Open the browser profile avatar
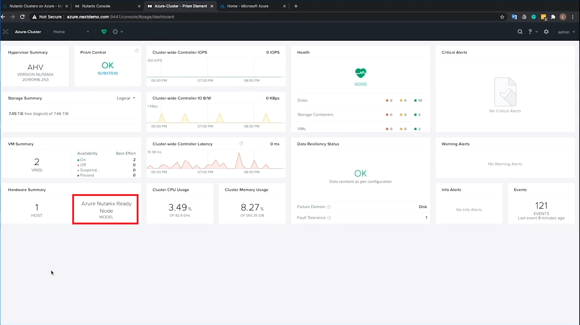Screen dimensions: 580x325 point(563,17)
